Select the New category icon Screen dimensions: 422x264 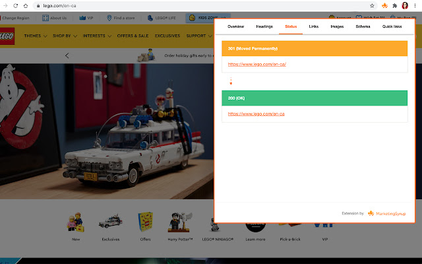75,222
